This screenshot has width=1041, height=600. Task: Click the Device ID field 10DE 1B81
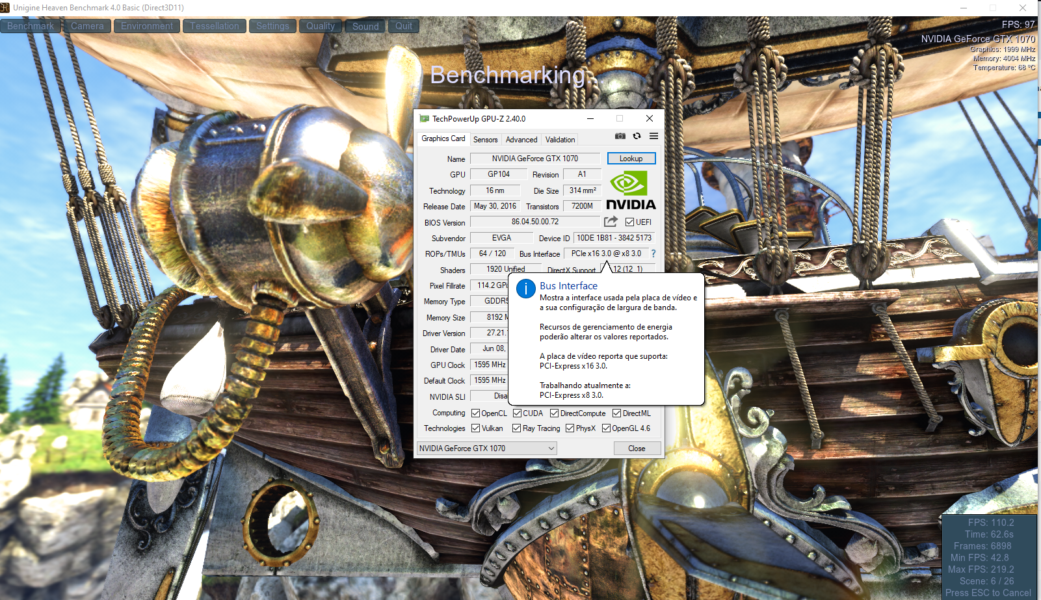(614, 238)
